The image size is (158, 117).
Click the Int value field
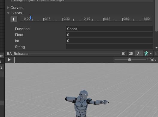pos(110,41)
